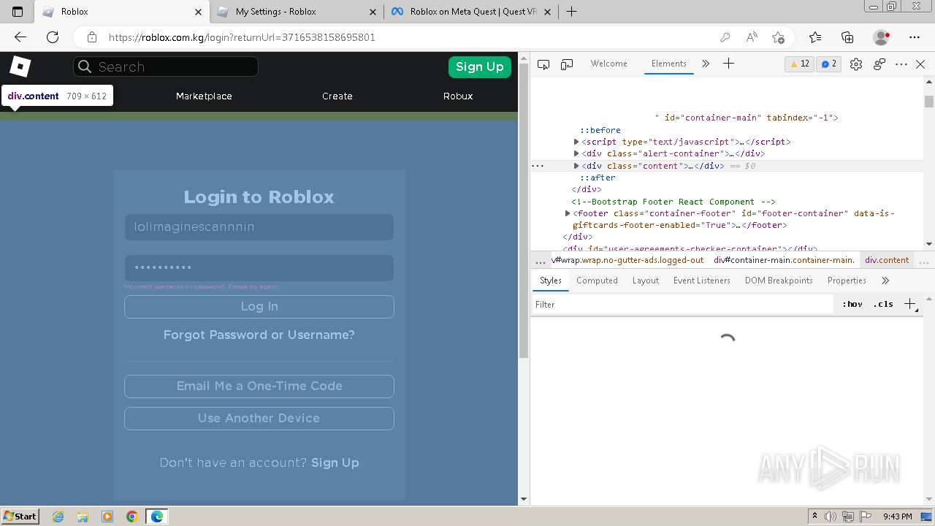Switch to the Elements DevTools tab
The height and width of the screenshot is (526, 935).
pos(669,64)
